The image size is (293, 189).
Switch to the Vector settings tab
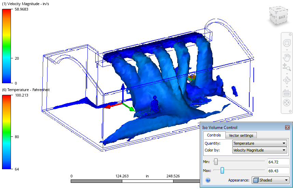[x=241, y=135]
